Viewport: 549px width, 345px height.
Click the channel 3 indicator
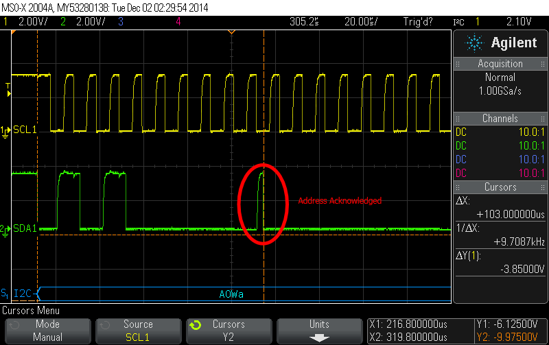121,22
